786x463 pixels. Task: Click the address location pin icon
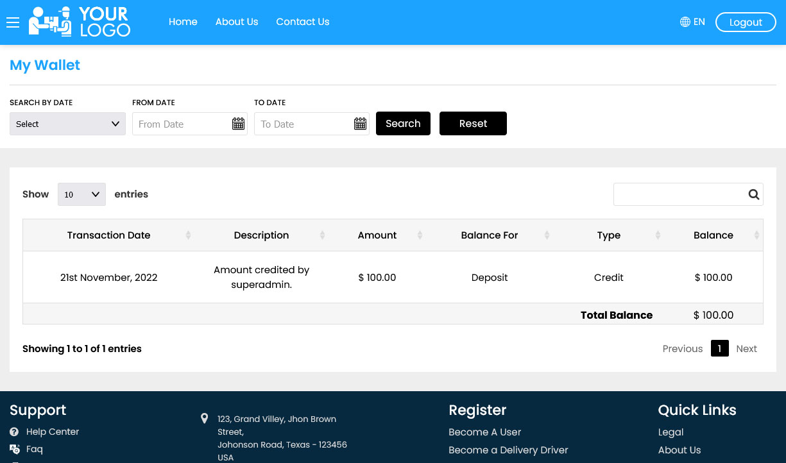[204, 419]
